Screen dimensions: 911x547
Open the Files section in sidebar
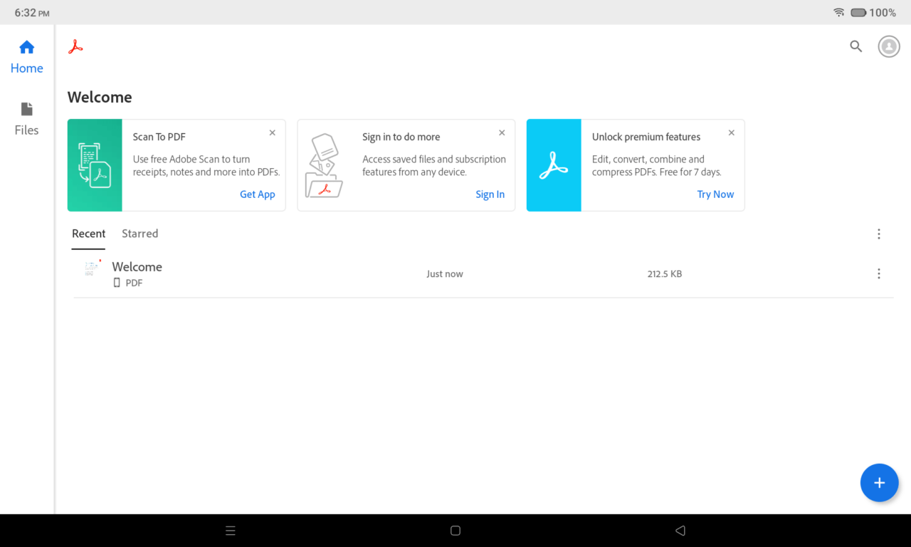point(26,118)
